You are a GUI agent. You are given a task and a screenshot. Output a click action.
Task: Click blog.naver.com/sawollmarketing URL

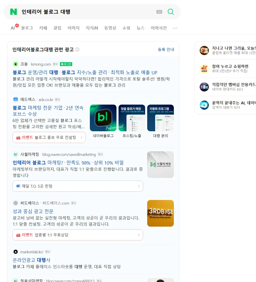tap(69, 155)
